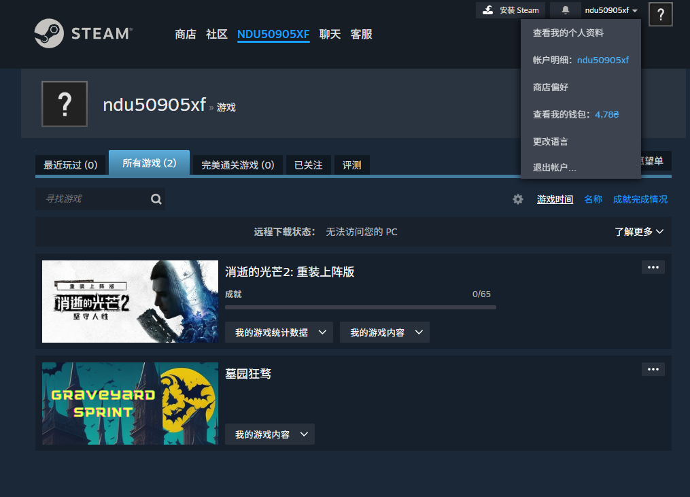This screenshot has height=497, width=690.
Task: Click the search magnifier icon
Action: point(156,199)
